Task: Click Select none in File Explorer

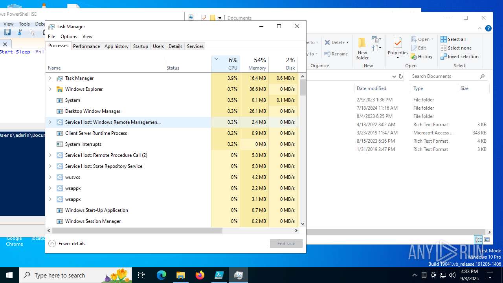Action: click(x=456, y=48)
